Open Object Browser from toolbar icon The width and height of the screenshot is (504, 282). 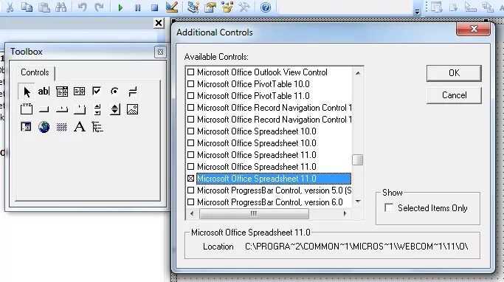pyautogui.click(x=227, y=7)
